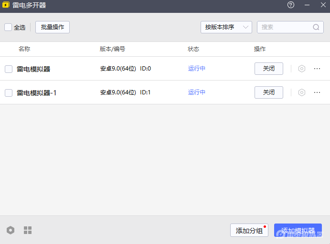Open more options for 雷电模拟器-1 row

(317, 92)
